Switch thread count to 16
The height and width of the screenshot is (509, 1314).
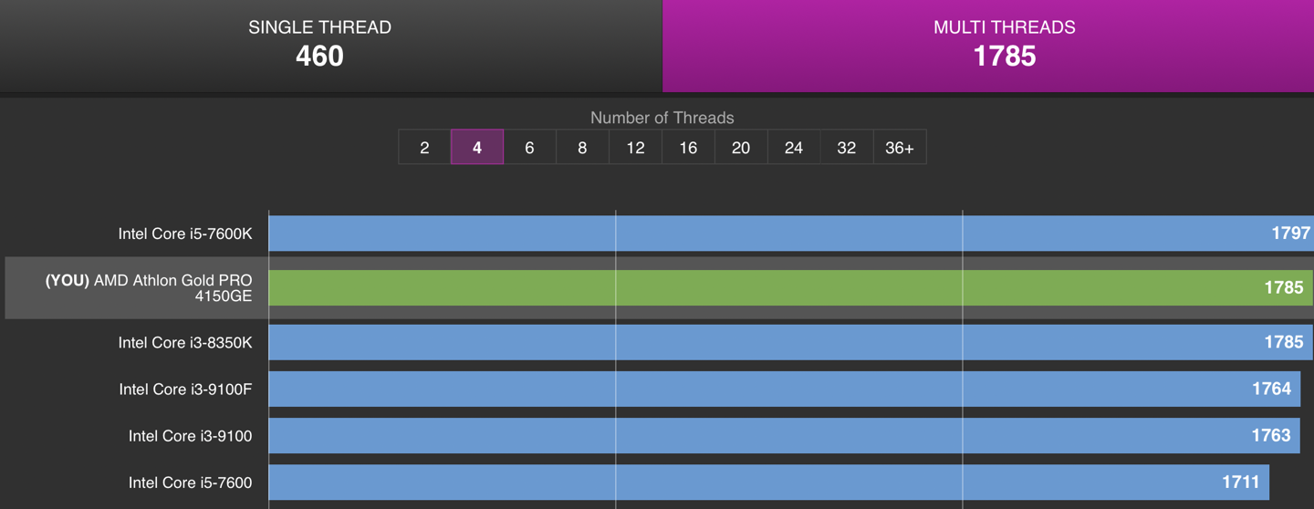[x=688, y=148]
